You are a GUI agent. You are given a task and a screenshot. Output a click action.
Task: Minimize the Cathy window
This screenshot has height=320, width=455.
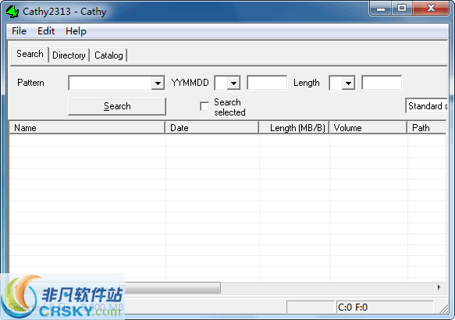pyautogui.click(x=381, y=9)
